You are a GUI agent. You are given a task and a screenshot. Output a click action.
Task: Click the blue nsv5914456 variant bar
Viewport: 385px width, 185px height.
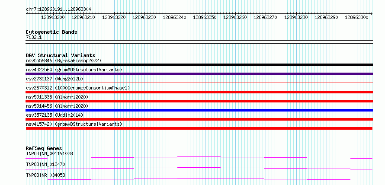pos(199,110)
